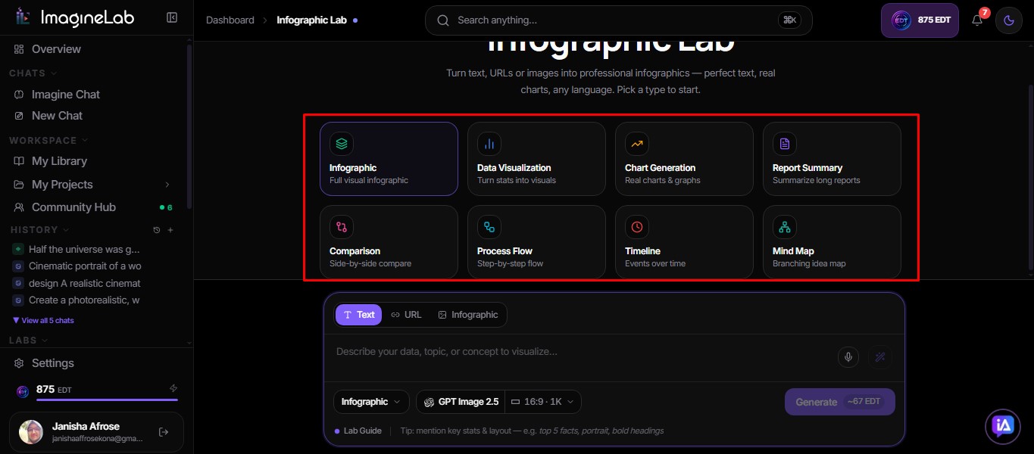Image resolution: width=1034 pixels, height=454 pixels.
Task: Select the Report Summary card
Action: click(832, 159)
